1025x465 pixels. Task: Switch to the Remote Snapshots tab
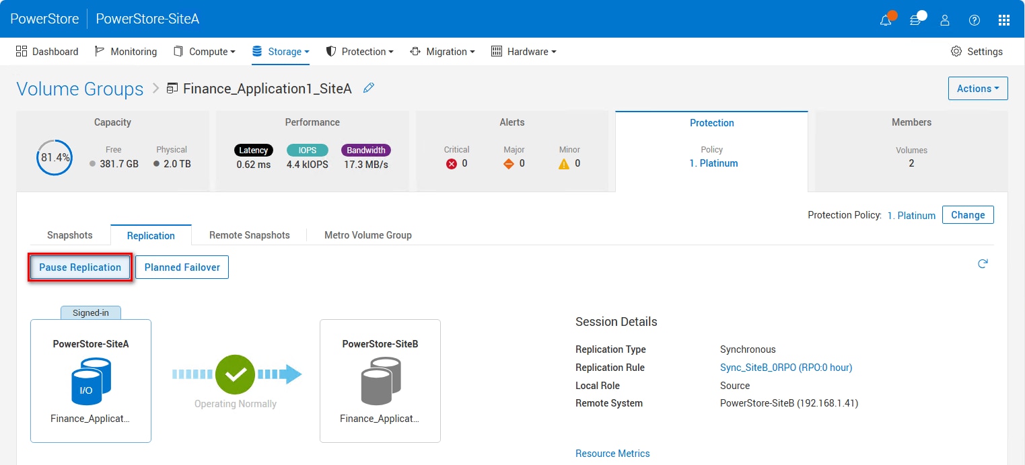pyautogui.click(x=250, y=235)
